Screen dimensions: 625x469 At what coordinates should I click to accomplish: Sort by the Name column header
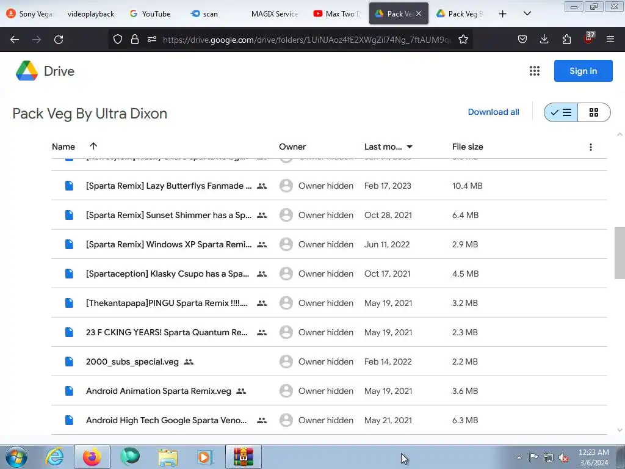tap(63, 147)
